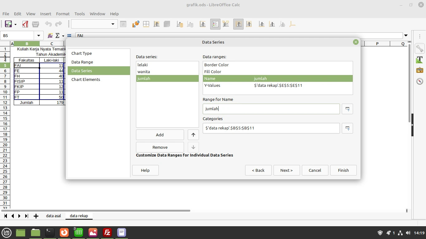Open the Format menu
The image size is (426, 239).
point(63,14)
